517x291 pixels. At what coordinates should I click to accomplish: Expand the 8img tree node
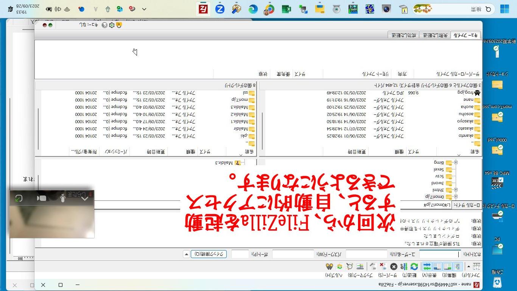point(456,162)
